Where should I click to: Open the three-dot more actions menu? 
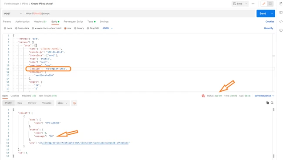coord(253,4)
